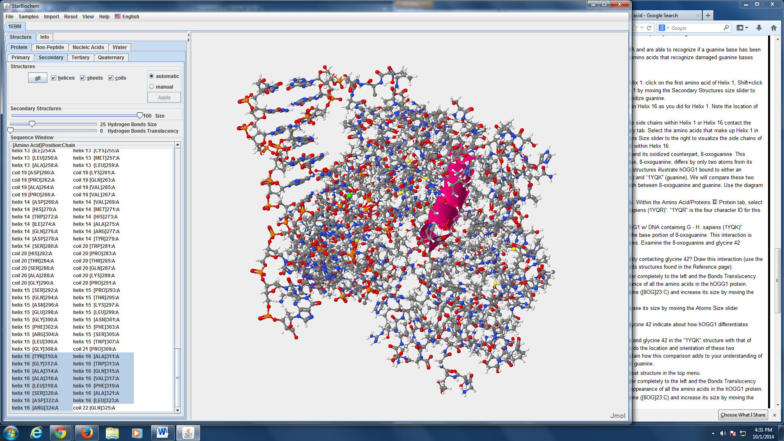Viewport: 784px width, 441px height.
Task: Open the Samples menu
Action: pyautogui.click(x=29, y=17)
